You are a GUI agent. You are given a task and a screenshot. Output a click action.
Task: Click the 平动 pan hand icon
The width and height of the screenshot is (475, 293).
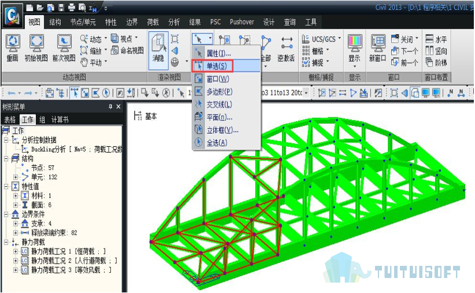tap(84, 62)
